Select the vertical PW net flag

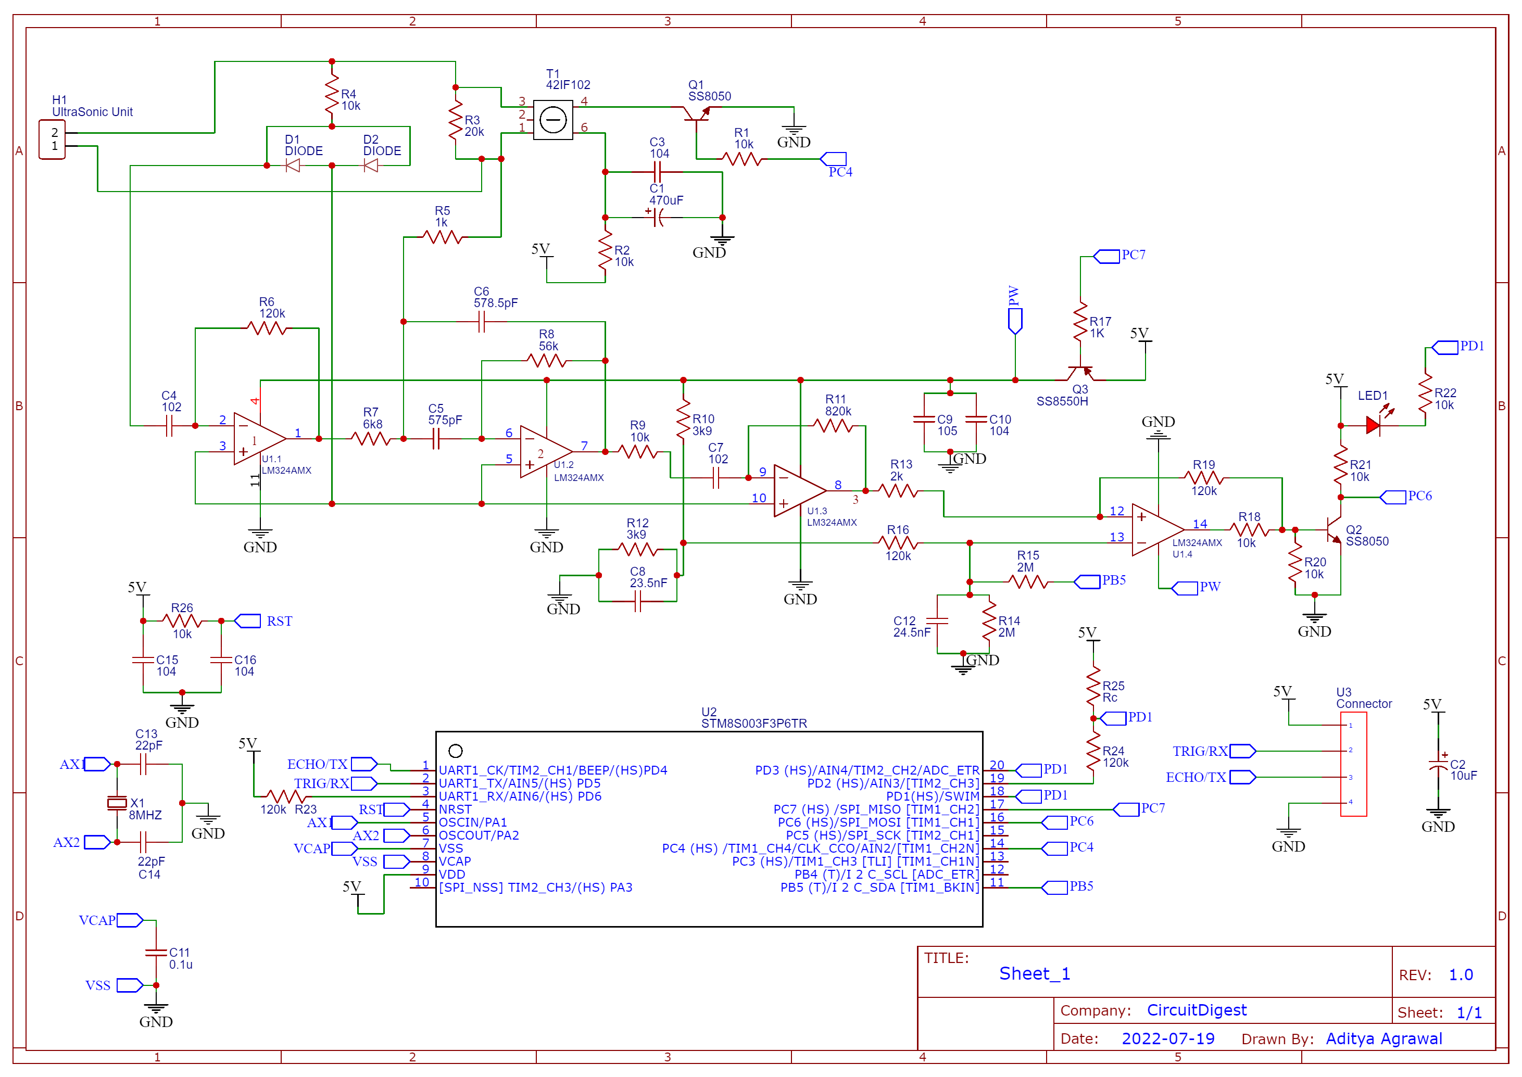tap(1015, 321)
